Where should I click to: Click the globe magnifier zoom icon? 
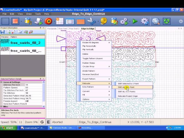pyautogui.click(x=156, y=21)
